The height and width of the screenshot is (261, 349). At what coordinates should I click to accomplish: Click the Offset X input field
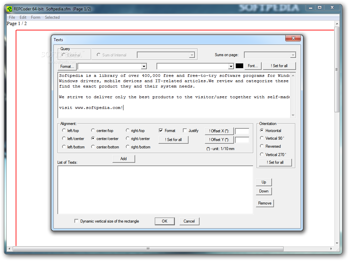click(x=242, y=131)
